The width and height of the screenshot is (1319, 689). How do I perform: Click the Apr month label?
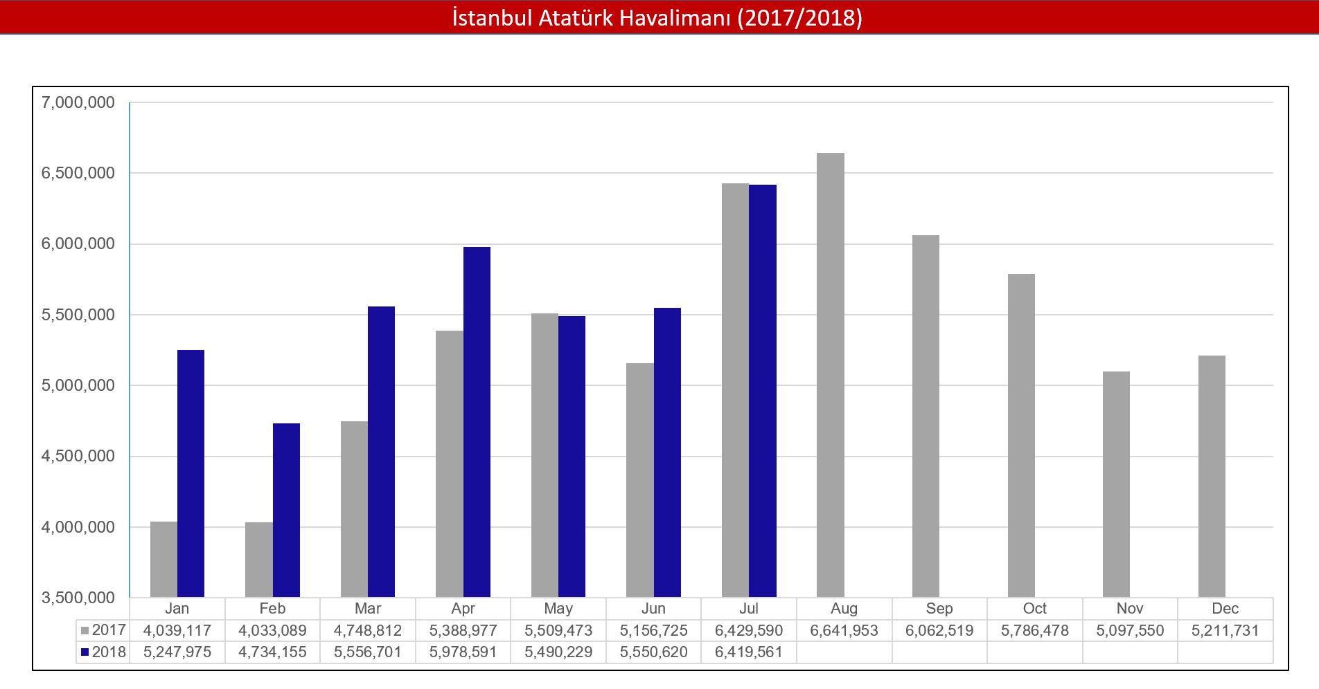(463, 609)
